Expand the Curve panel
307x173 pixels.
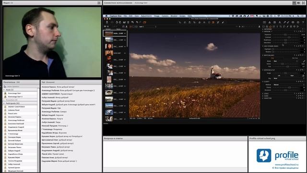point(263,96)
